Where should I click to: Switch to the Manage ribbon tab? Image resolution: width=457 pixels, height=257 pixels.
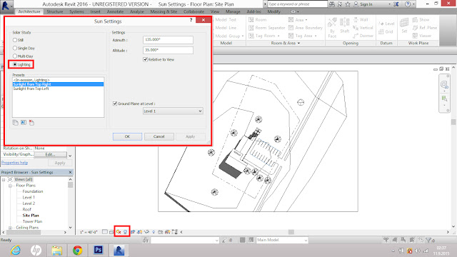tap(233, 11)
